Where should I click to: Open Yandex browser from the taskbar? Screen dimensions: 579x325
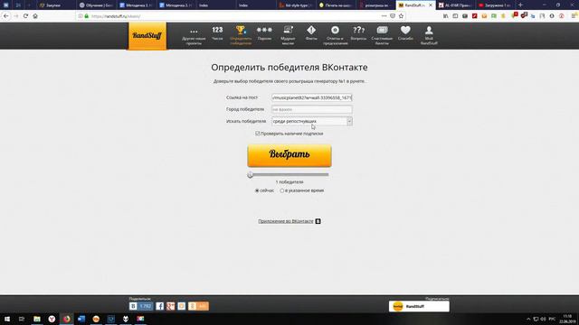52,319
